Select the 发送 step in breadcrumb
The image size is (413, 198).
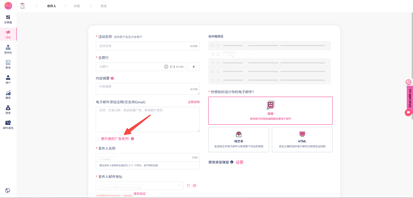click(x=104, y=6)
